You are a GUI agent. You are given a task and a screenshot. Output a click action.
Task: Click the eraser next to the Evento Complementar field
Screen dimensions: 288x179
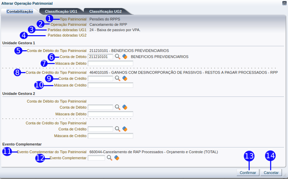tap(117, 158)
